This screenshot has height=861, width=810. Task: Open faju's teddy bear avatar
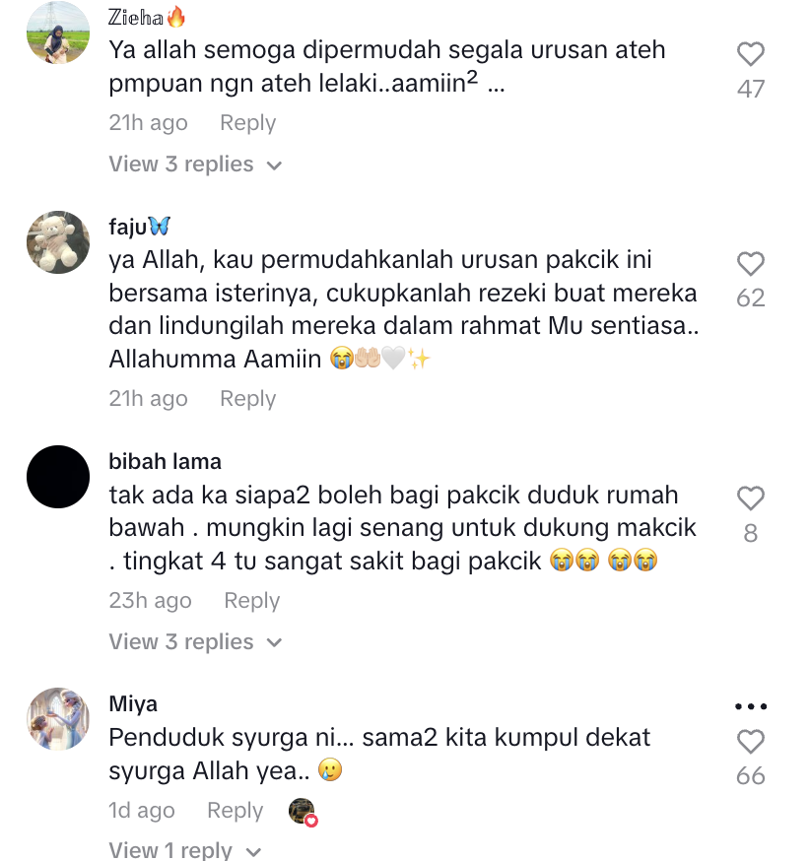(x=58, y=242)
